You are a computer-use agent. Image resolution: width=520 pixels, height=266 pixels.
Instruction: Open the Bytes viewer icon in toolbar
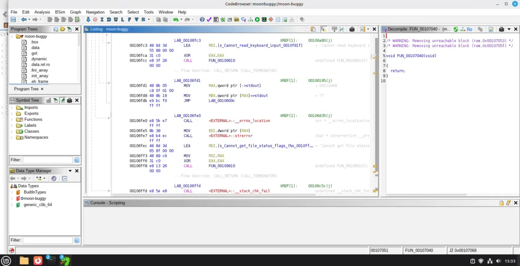pyautogui.click(x=216, y=20)
